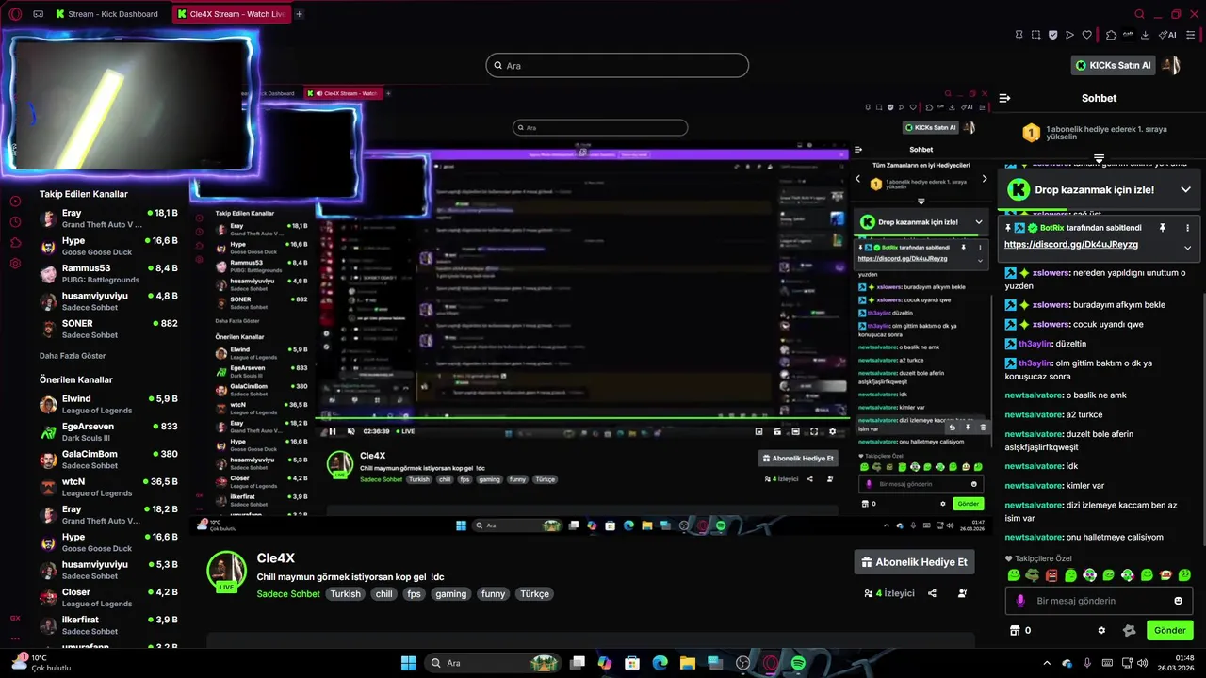The image size is (1206, 678).
Task: Click the Bir mesaj gönderin field
Action: click(1099, 601)
